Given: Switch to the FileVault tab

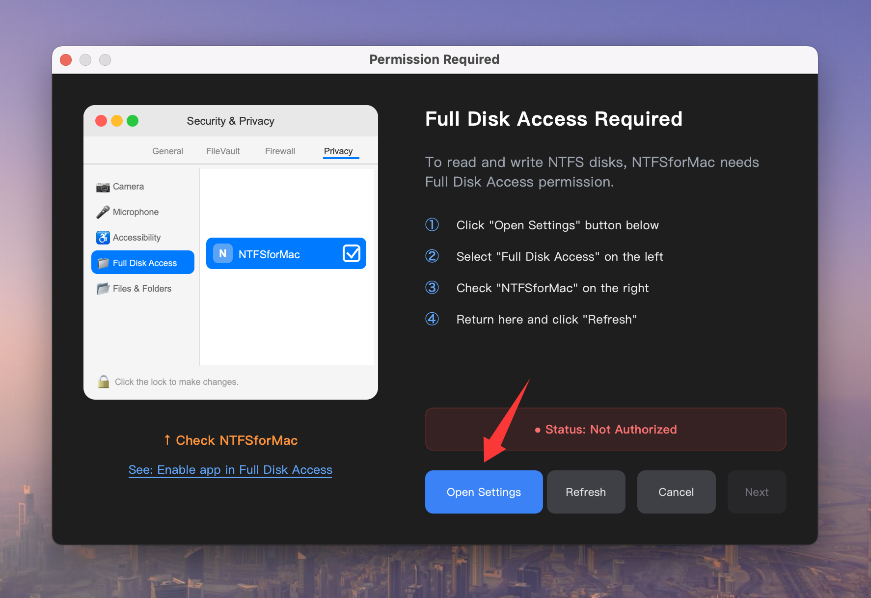Looking at the screenshot, I should tap(222, 151).
